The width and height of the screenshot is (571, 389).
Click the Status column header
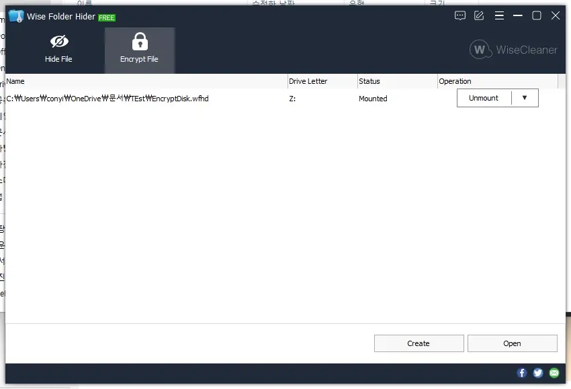click(x=397, y=81)
